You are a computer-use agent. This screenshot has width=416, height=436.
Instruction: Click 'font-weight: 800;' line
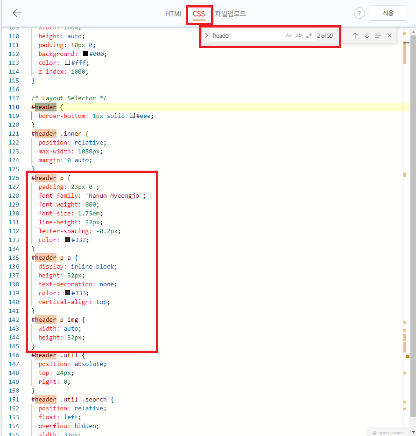[69, 205]
